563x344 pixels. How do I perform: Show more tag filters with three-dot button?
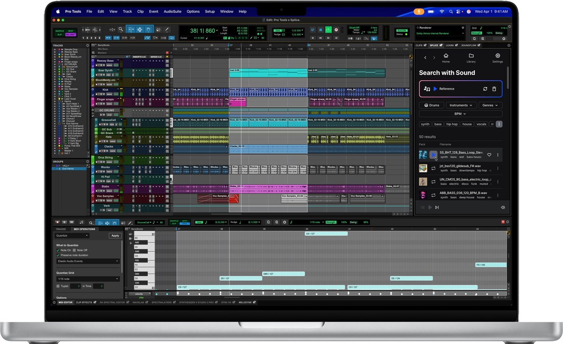tap(499, 124)
